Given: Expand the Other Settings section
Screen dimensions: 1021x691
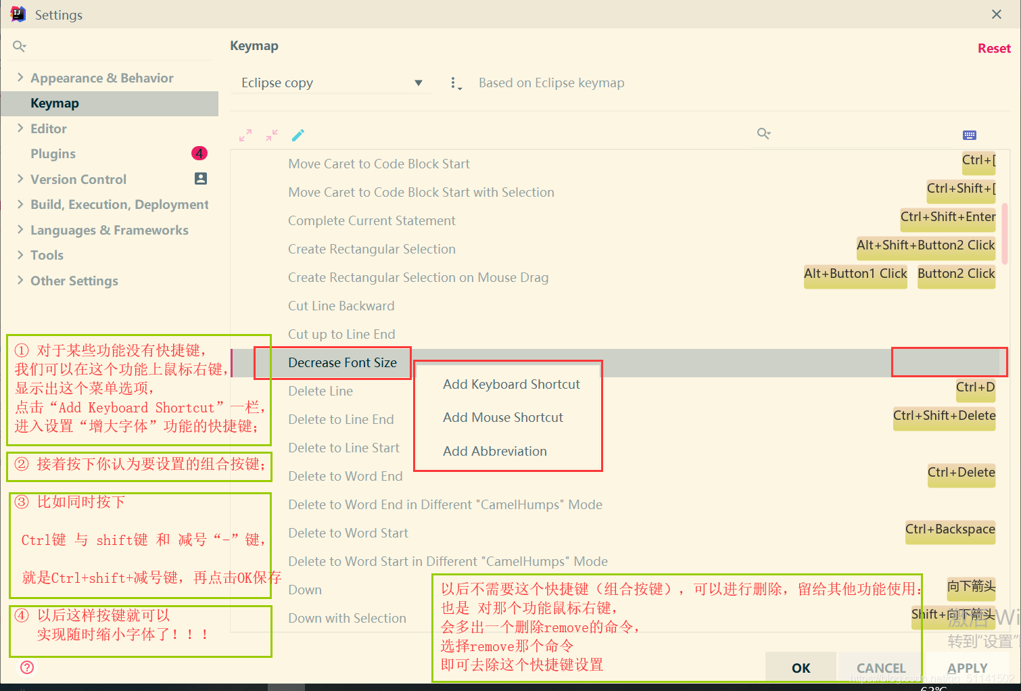Looking at the screenshot, I should pyautogui.click(x=20, y=280).
